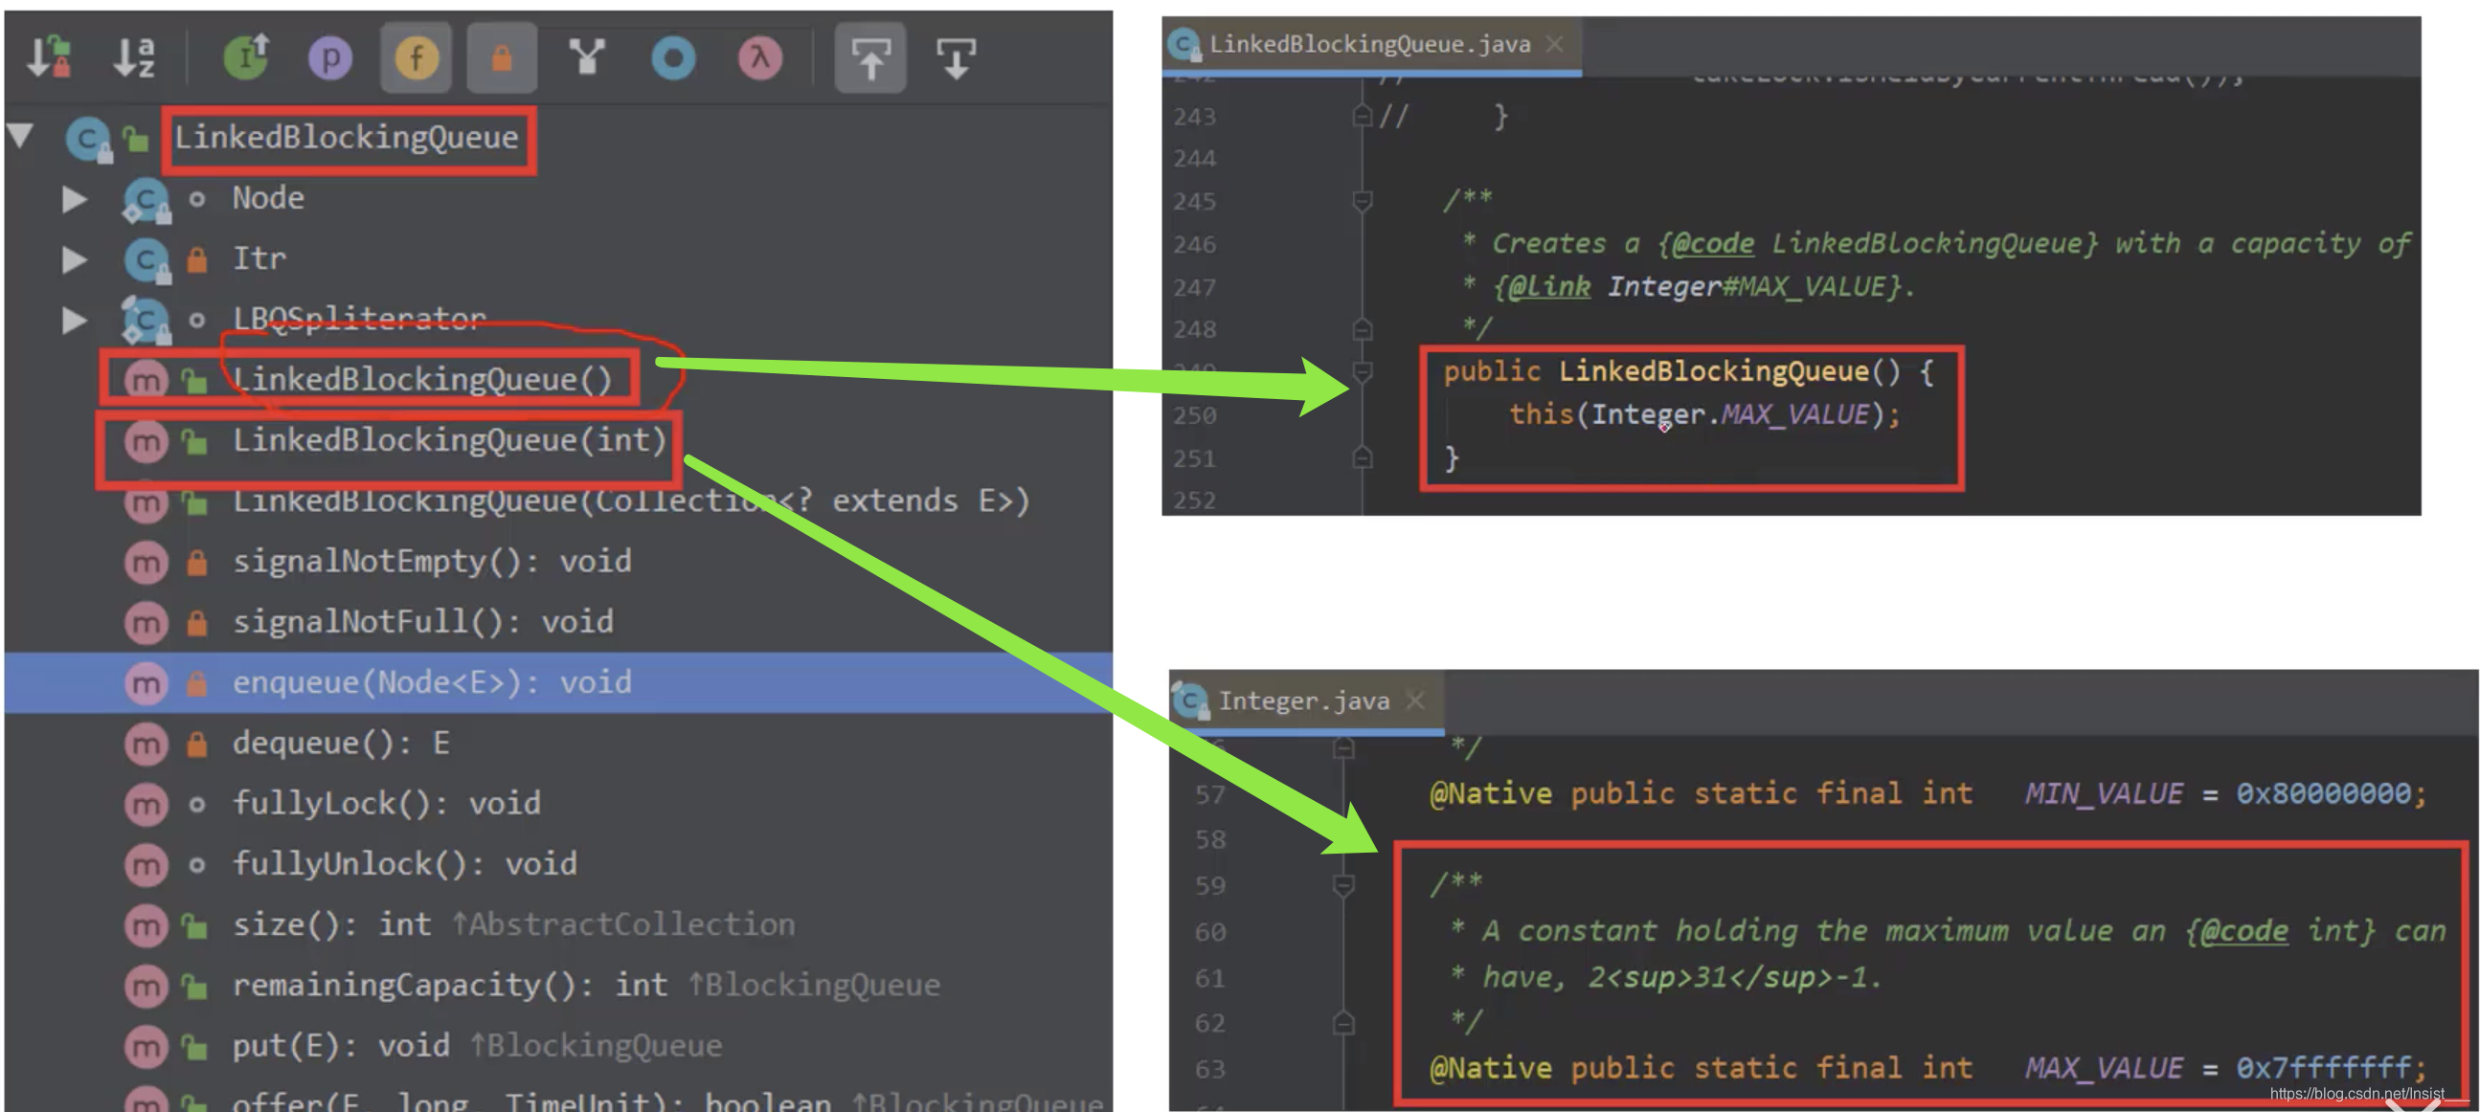Expand the Node inner class
Image resolution: width=2480 pixels, height=1112 pixels.
pos(74,199)
